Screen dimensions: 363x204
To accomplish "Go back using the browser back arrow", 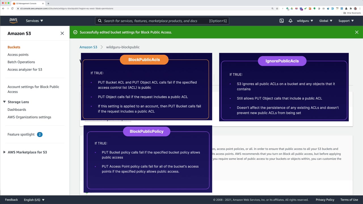I will (3, 8).
